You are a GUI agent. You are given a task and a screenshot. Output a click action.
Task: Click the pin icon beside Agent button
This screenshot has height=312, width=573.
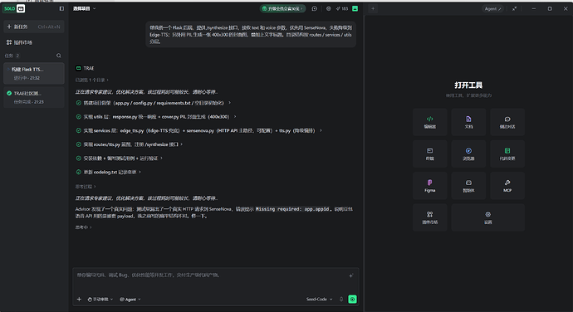click(x=514, y=8)
